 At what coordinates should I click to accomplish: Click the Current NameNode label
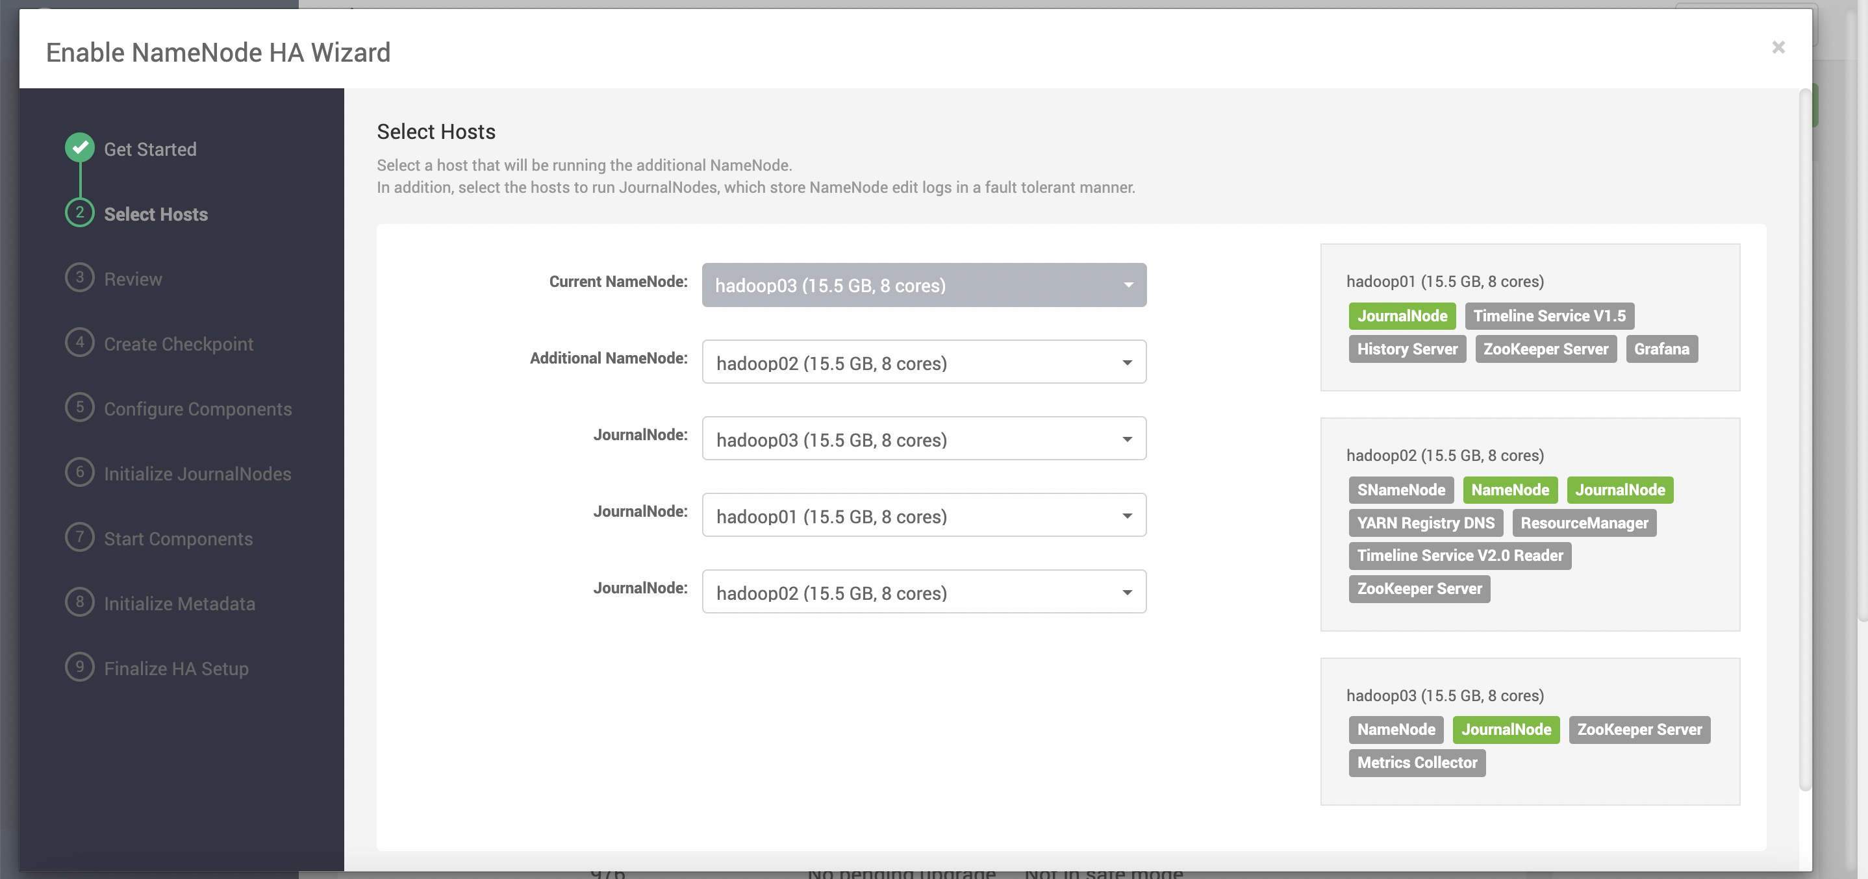(618, 282)
